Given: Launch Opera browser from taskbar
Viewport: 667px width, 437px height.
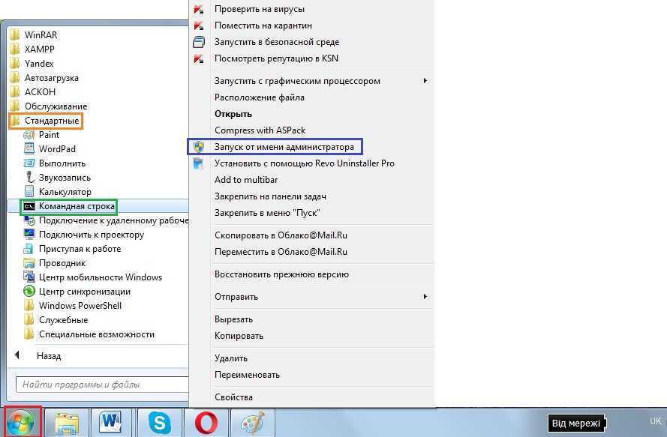Looking at the screenshot, I should pos(204,423).
